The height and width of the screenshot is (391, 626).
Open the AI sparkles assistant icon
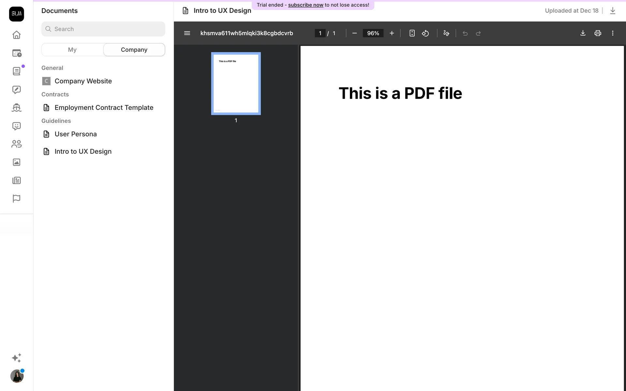click(16, 358)
